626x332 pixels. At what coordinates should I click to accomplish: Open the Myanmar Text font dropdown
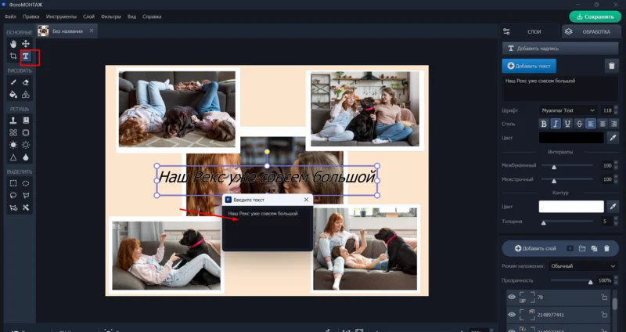[x=568, y=110]
